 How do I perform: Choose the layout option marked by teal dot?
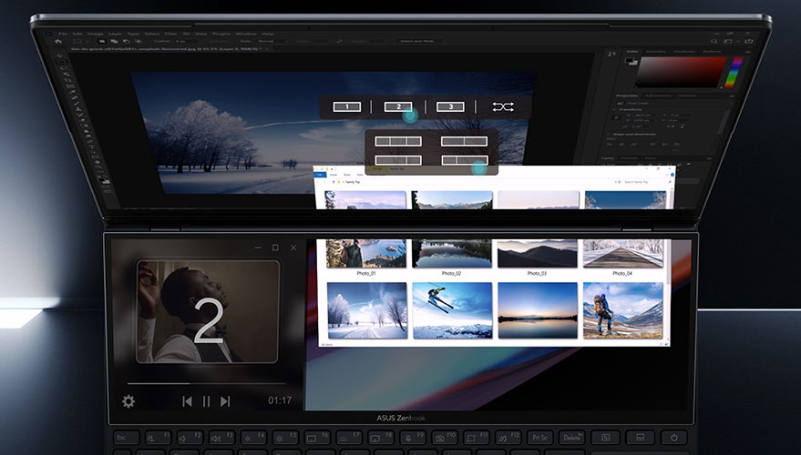[465, 161]
